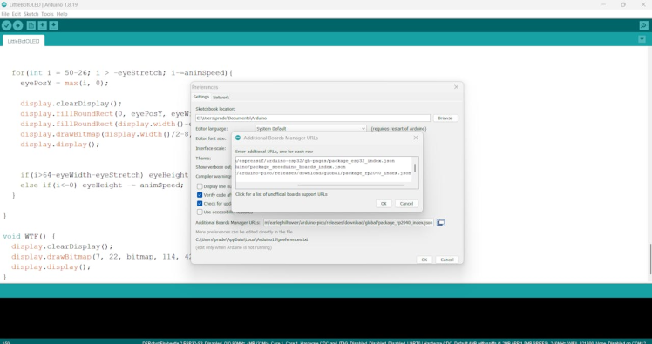Image resolution: width=652 pixels, height=344 pixels.
Task: Open the Serial Monitor magnifier icon
Action: (643, 26)
